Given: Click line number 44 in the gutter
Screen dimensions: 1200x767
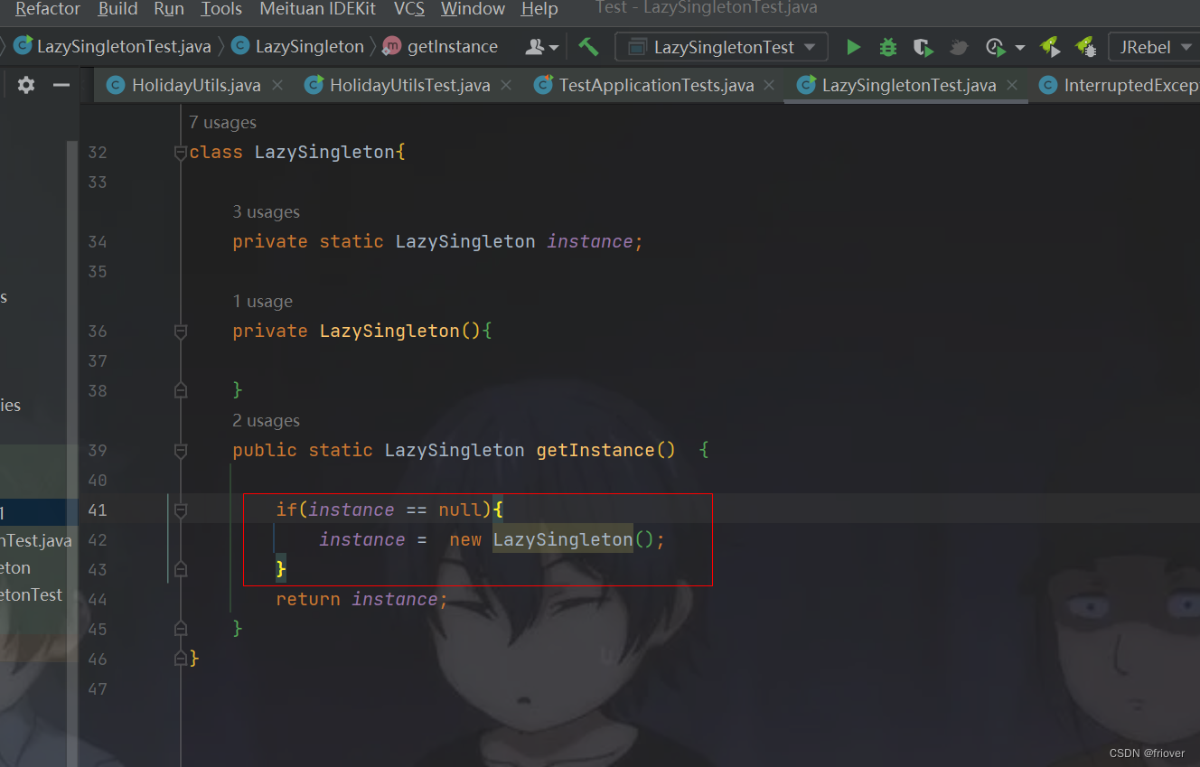Looking at the screenshot, I should [x=98, y=600].
